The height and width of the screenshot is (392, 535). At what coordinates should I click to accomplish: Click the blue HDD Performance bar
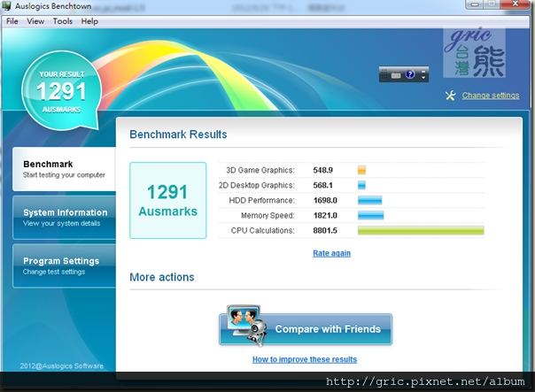click(370, 200)
